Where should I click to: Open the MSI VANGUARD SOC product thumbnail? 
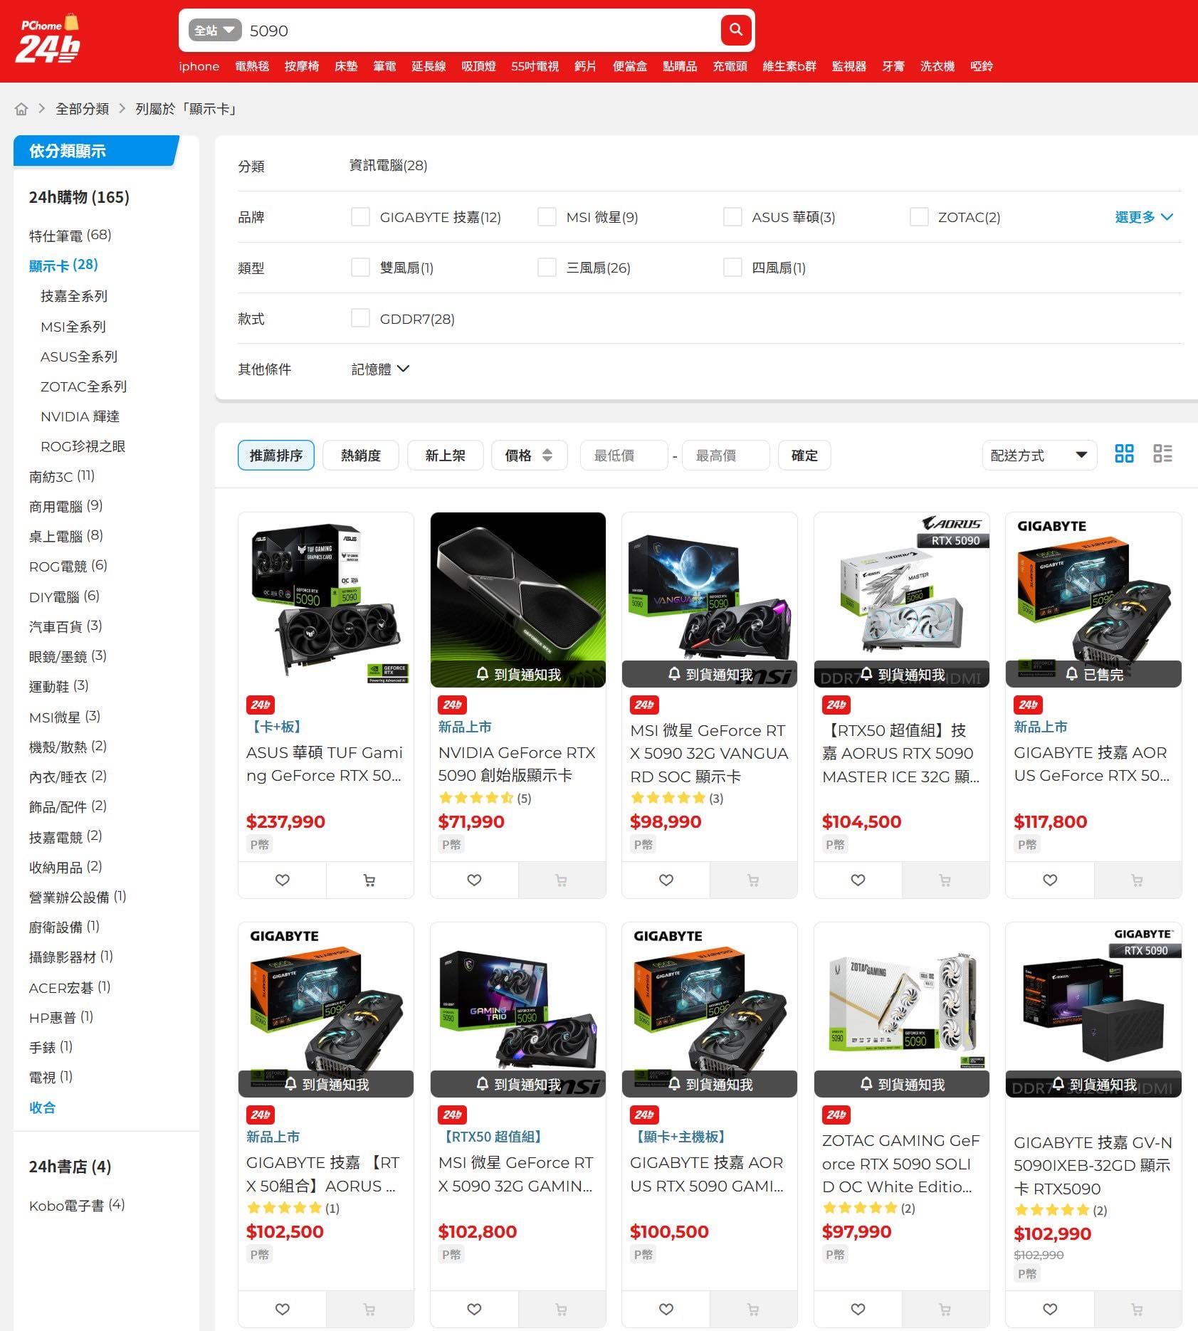(x=709, y=599)
